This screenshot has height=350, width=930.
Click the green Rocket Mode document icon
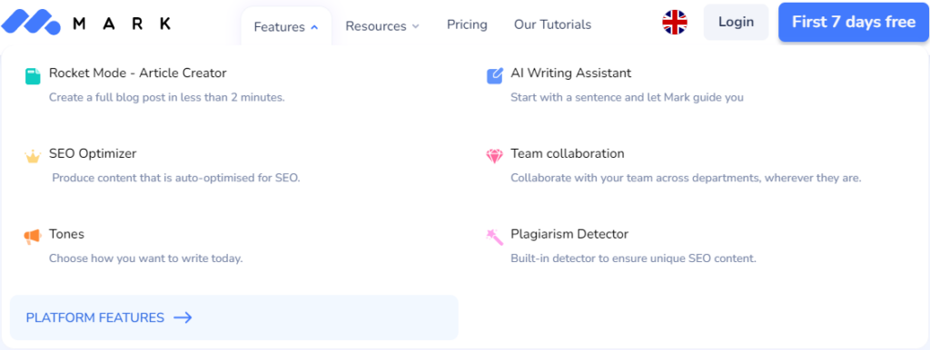coord(33,76)
